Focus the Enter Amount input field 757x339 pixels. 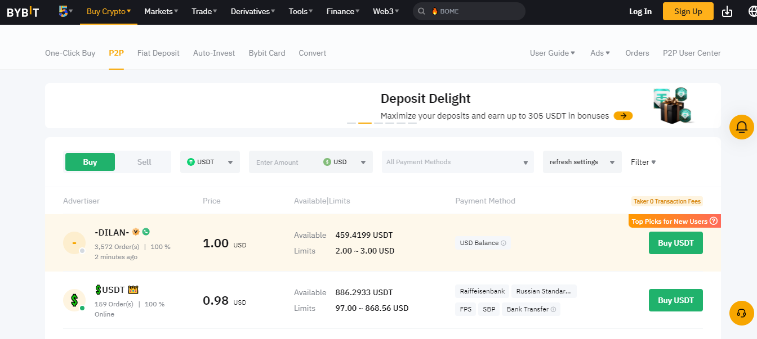286,162
